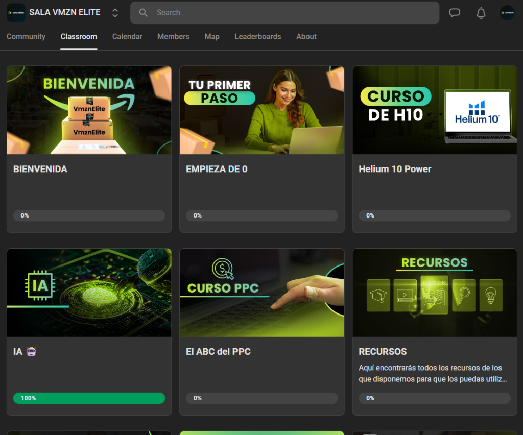This screenshot has width=523, height=435.
Task: Open the Calendar tab
Action: 127,37
